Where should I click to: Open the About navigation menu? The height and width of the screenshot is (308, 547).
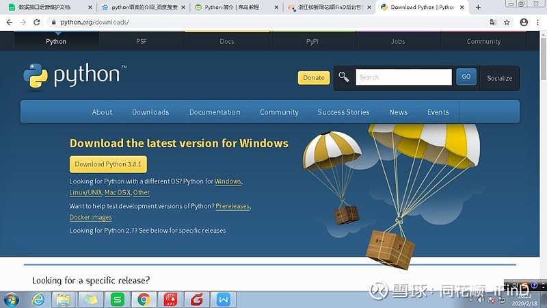tap(102, 112)
